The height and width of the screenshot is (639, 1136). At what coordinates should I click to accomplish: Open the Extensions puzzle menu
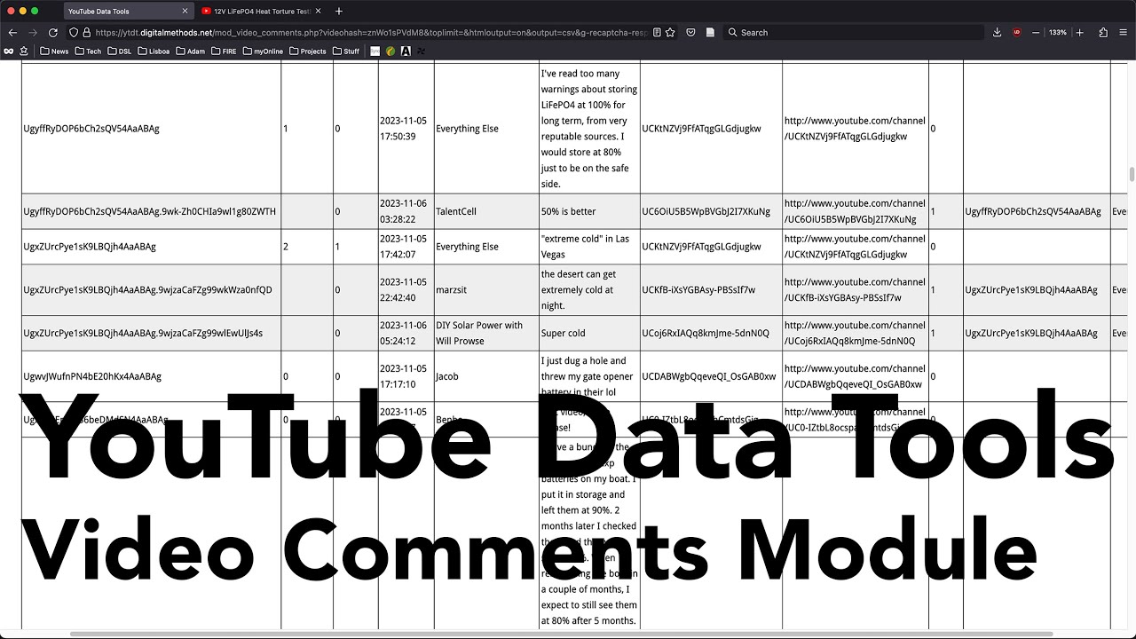point(1103,32)
